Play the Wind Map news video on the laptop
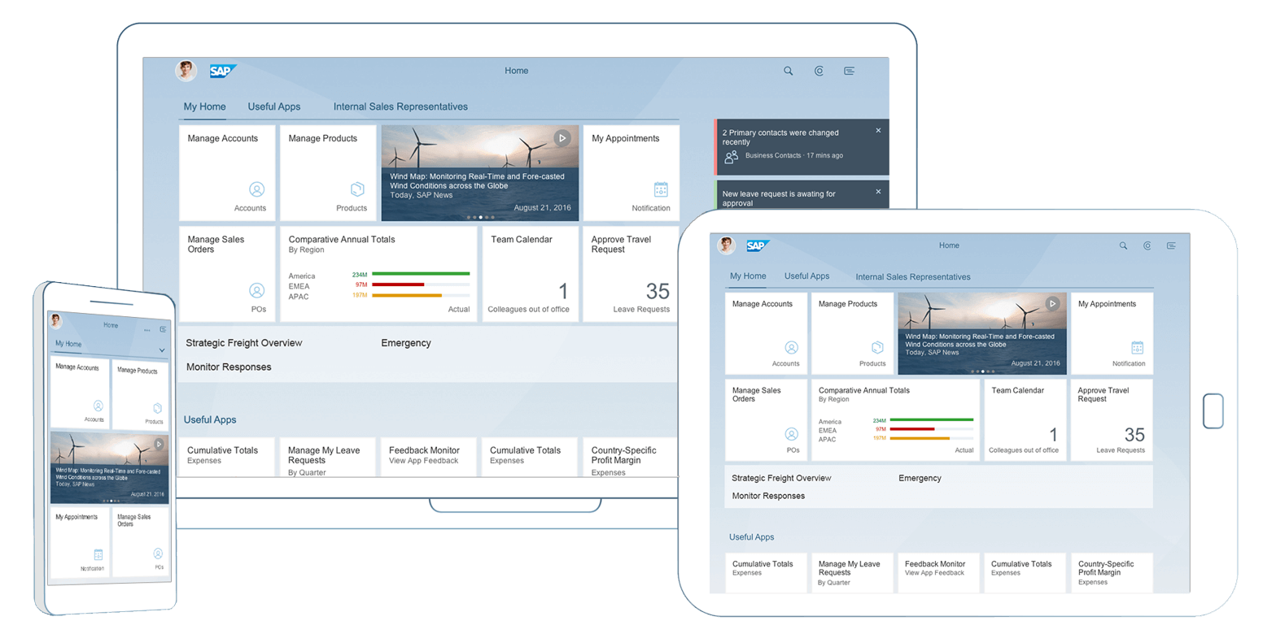The height and width of the screenshot is (634, 1263). tap(562, 138)
